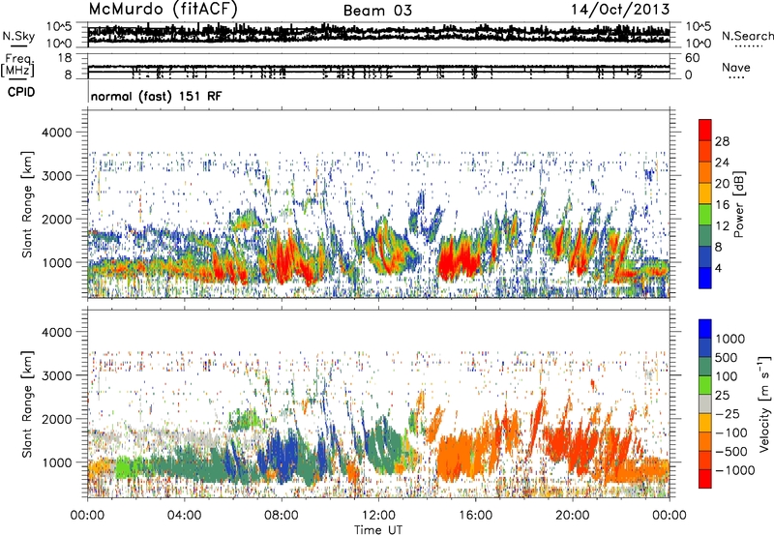Click the blue top of velocity color bar
This screenshot has width=774, height=536.
[705, 328]
